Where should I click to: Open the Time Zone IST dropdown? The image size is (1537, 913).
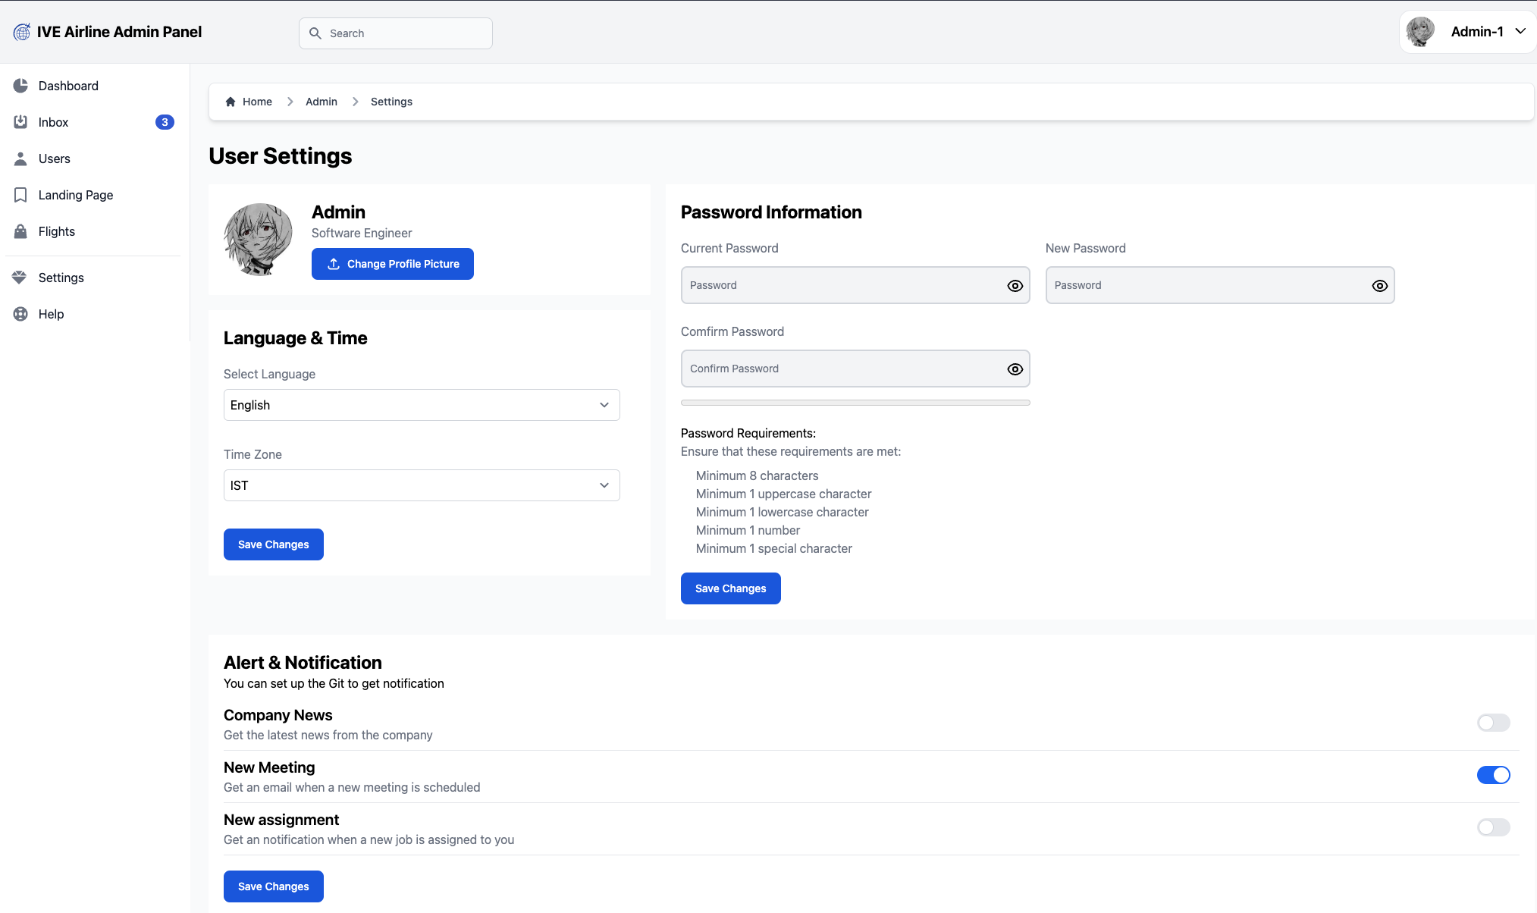(x=422, y=485)
